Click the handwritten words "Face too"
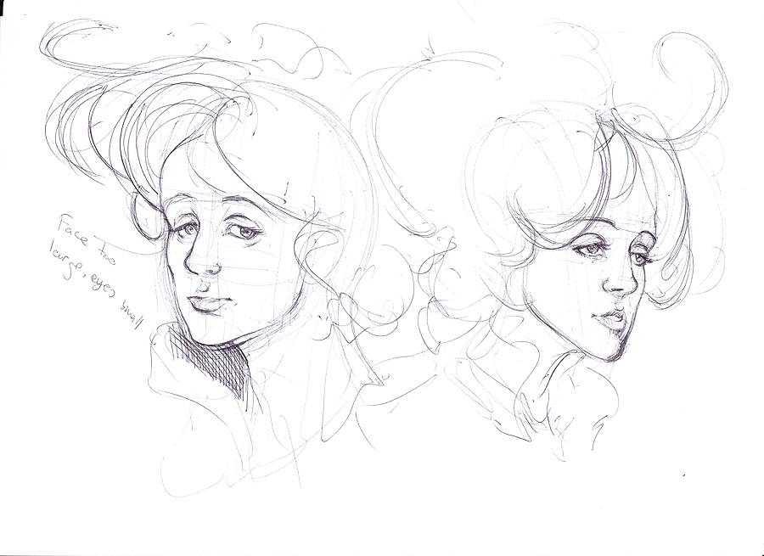 [87, 239]
